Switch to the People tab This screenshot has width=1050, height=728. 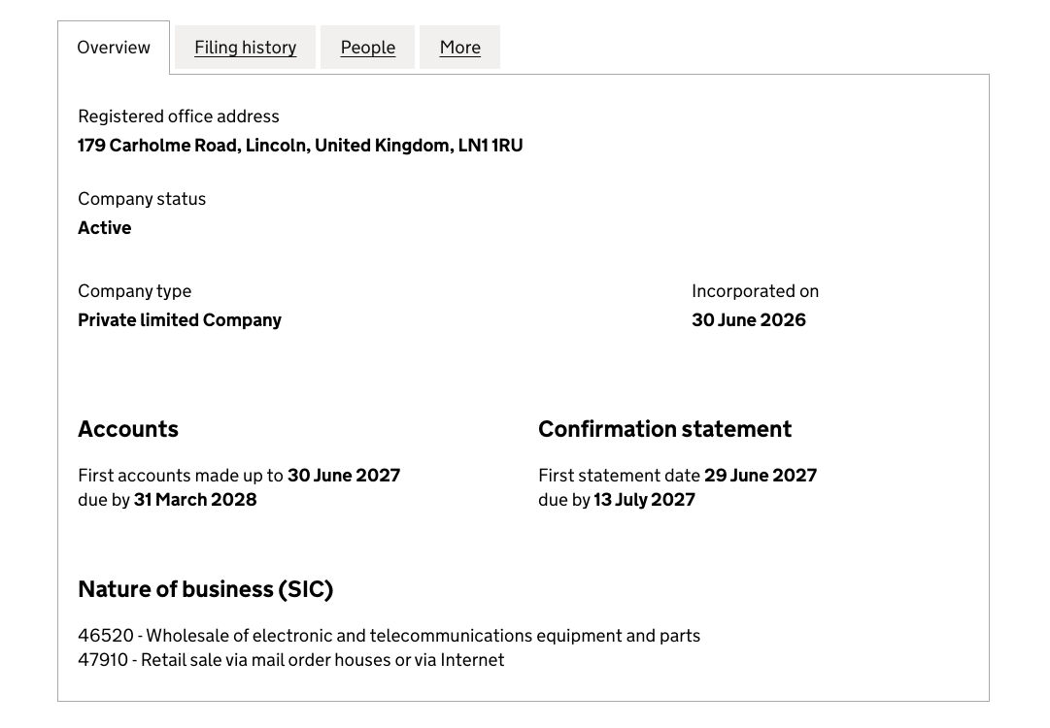point(367,48)
